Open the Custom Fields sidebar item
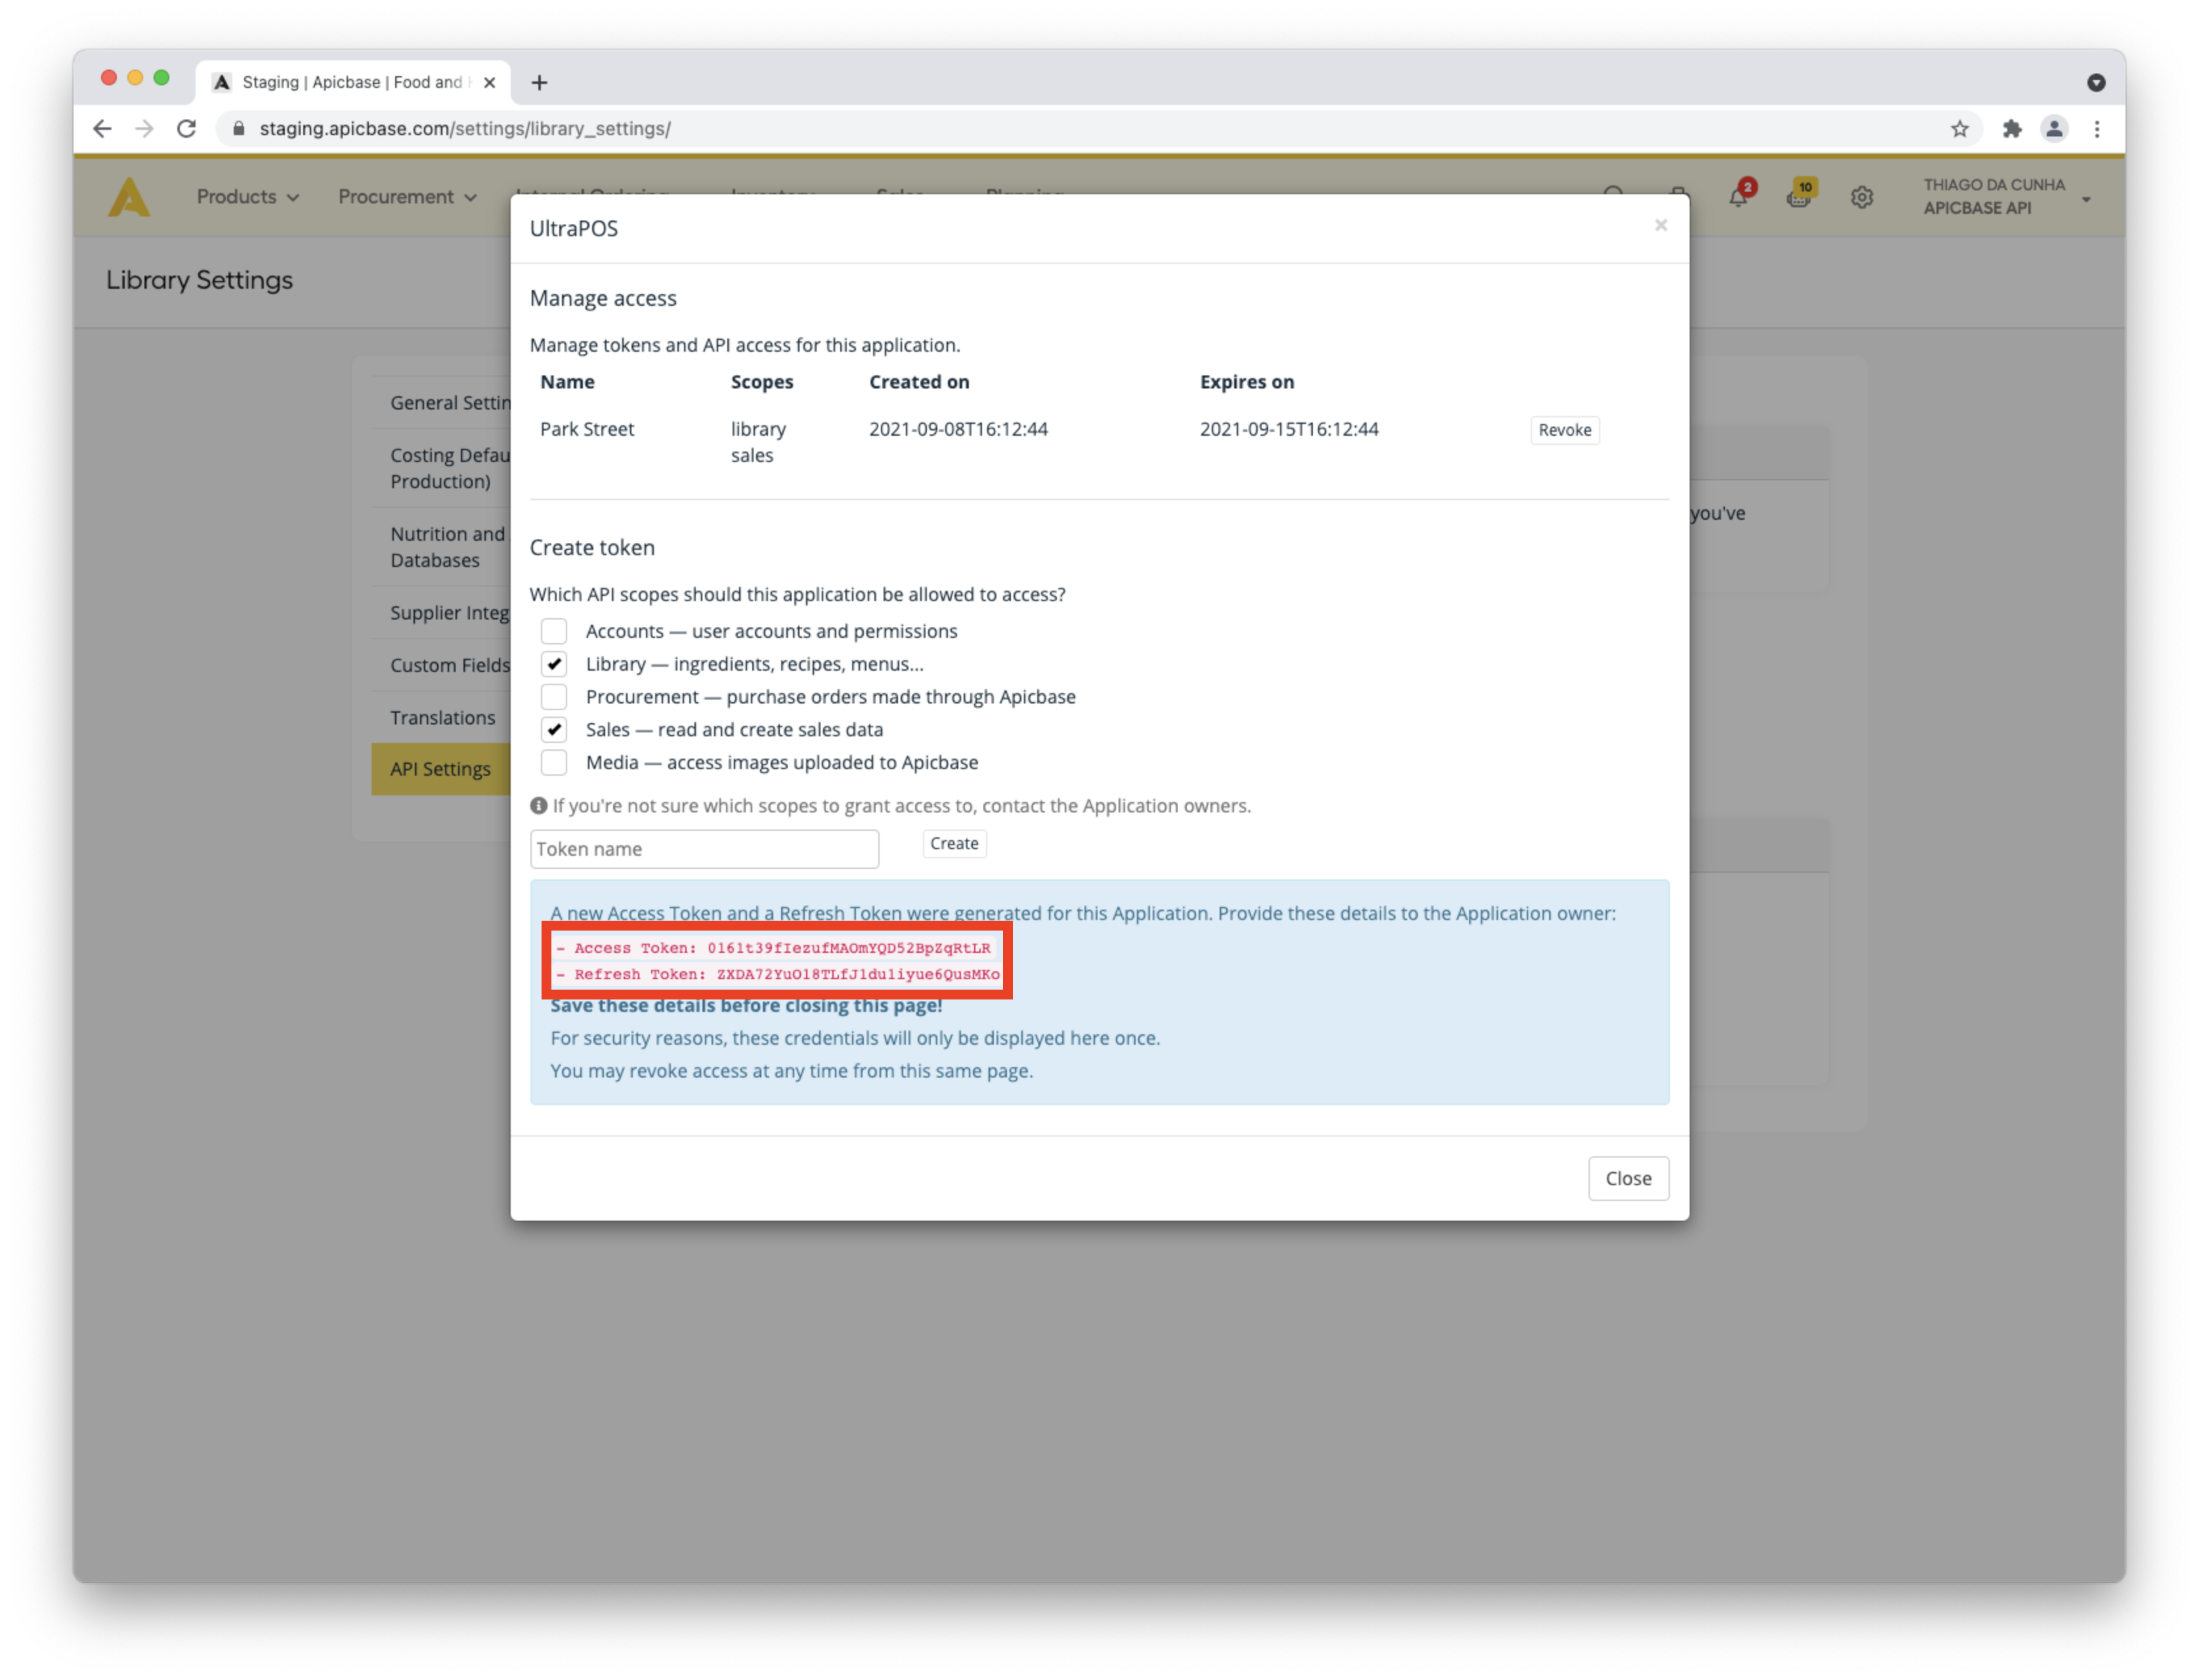 point(441,665)
